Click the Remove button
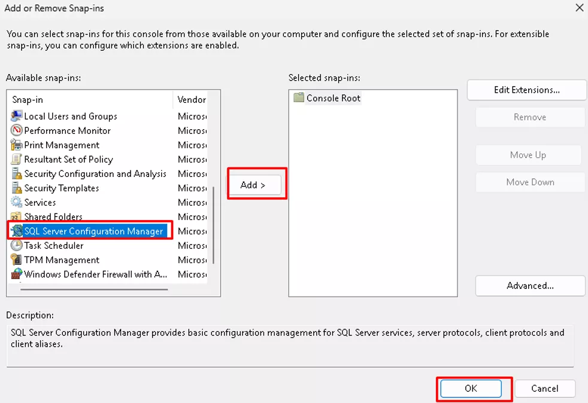The height and width of the screenshot is (403, 588). [530, 117]
